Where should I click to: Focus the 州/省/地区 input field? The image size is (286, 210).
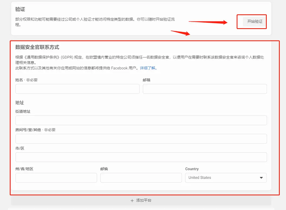[56, 178]
